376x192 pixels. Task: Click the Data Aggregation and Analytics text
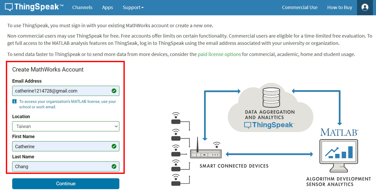click(x=270, y=115)
